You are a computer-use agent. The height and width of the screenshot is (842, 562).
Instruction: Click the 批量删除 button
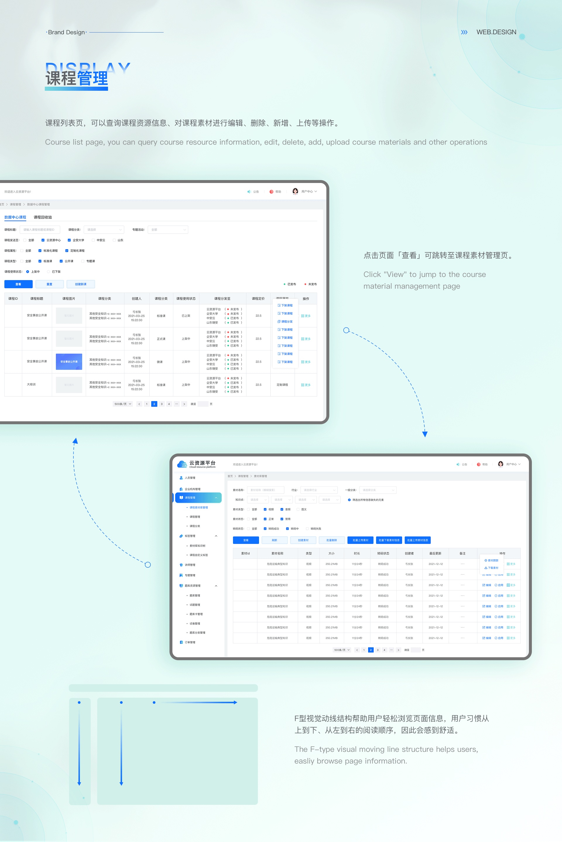pos(332,540)
